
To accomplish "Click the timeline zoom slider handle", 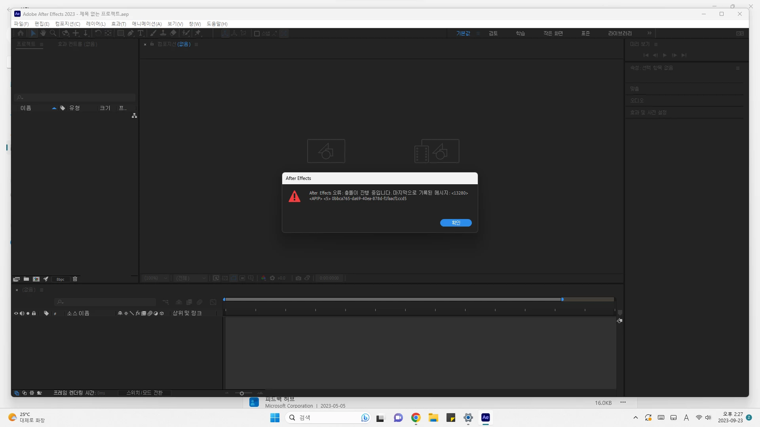I will 241,393.
